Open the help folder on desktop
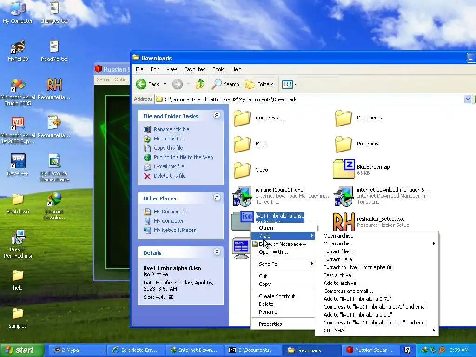 coord(18,279)
